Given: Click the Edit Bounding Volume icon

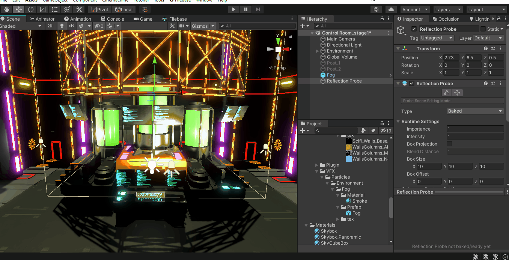Looking at the screenshot, I should coord(446,93).
